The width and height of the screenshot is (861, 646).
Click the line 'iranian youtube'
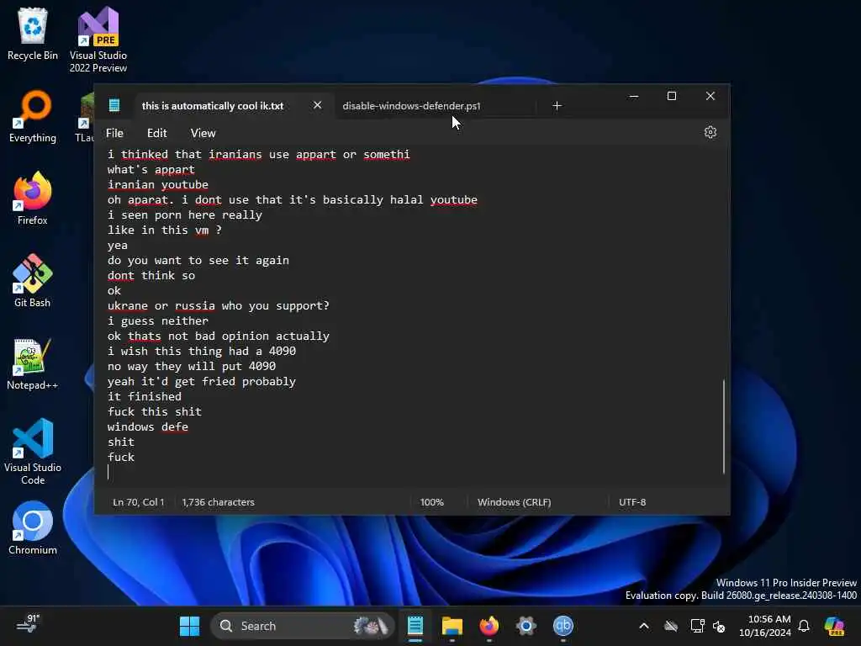pyautogui.click(x=157, y=184)
